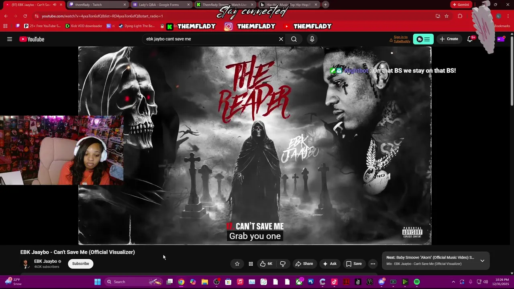The width and height of the screenshot is (514, 289).
Task: Open YouTube notifications bell
Action: [x=470, y=39]
